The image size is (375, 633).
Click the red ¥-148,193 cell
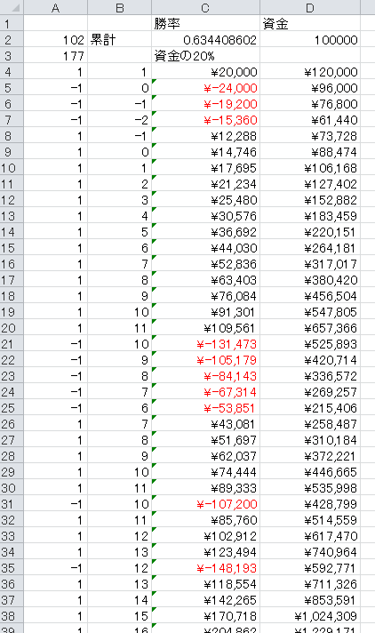click(205, 568)
